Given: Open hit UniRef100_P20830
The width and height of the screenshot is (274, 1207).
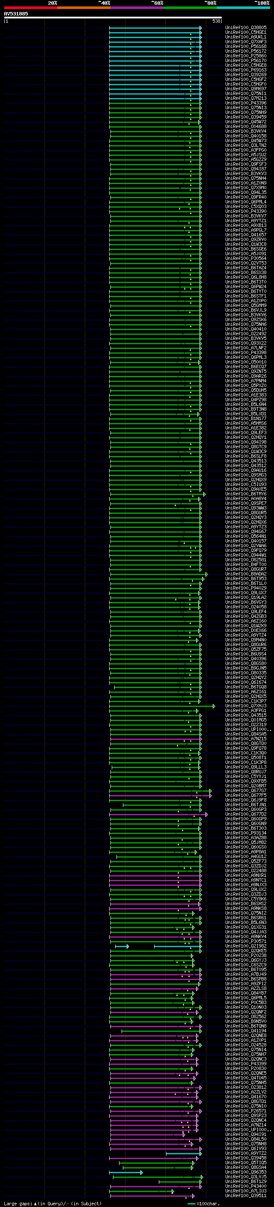Looking at the screenshot, I should (x=246, y=1069).
